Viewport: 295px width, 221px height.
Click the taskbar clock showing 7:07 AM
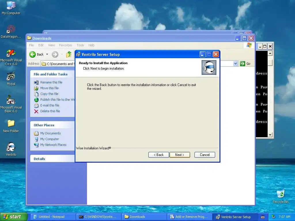click(284, 217)
